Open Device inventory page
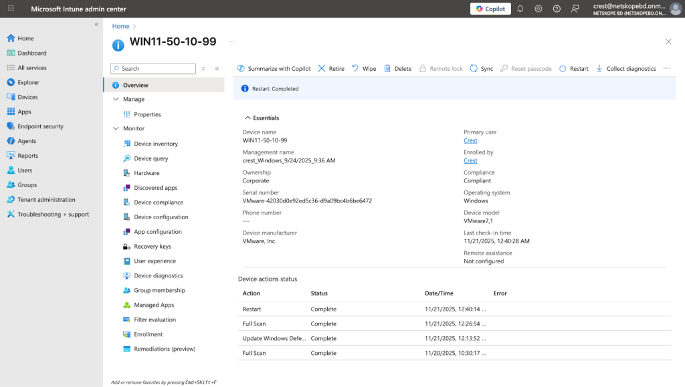Viewport: 685px width, 387px height. tap(155, 144)
